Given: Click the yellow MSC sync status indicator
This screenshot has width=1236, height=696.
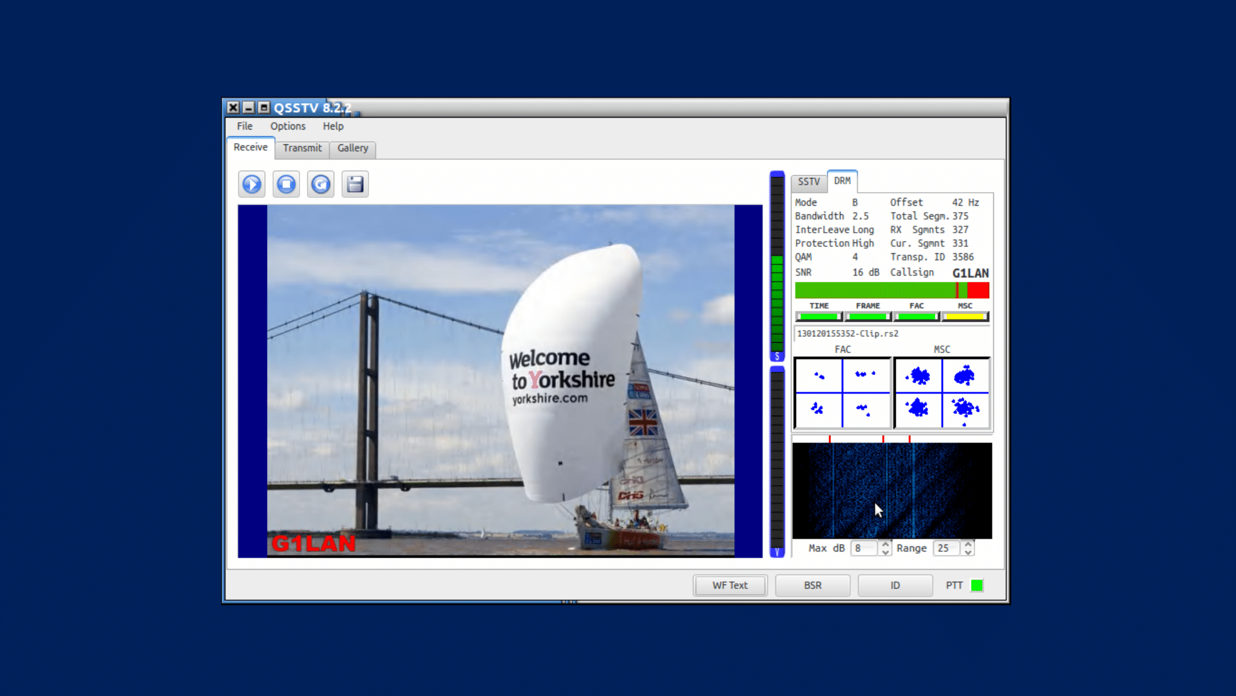Looking at the screenshot, I should coord(965,316).
